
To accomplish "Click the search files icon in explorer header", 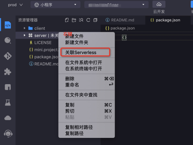I will coord(81,20).
